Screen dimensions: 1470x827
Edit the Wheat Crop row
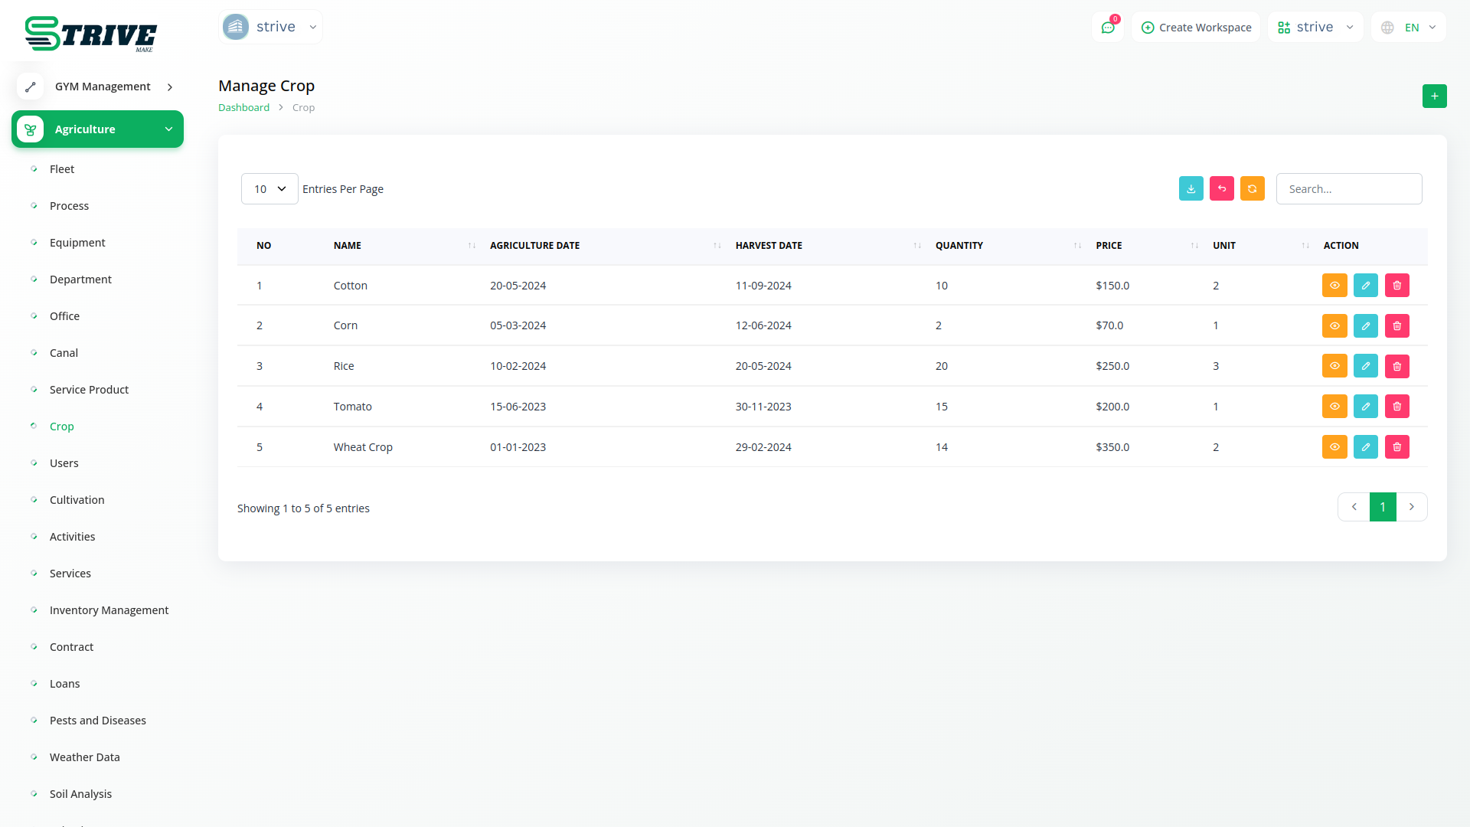coord(1365,447)
